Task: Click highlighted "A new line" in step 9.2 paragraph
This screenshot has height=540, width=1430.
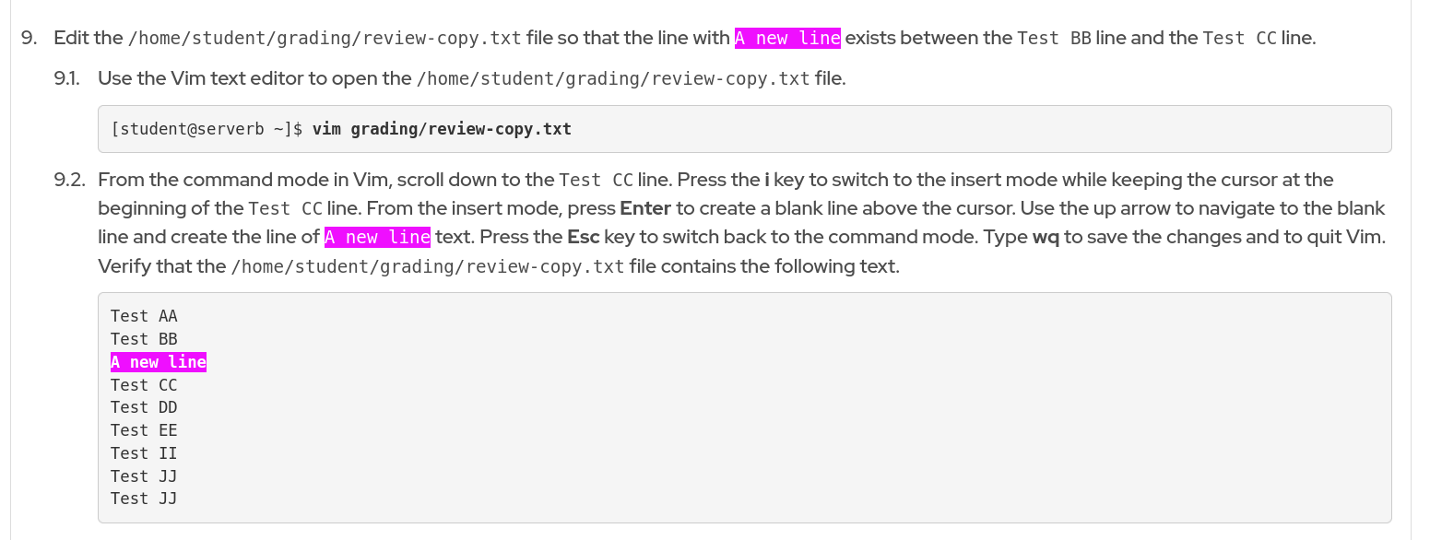Action: pos(377,238)
